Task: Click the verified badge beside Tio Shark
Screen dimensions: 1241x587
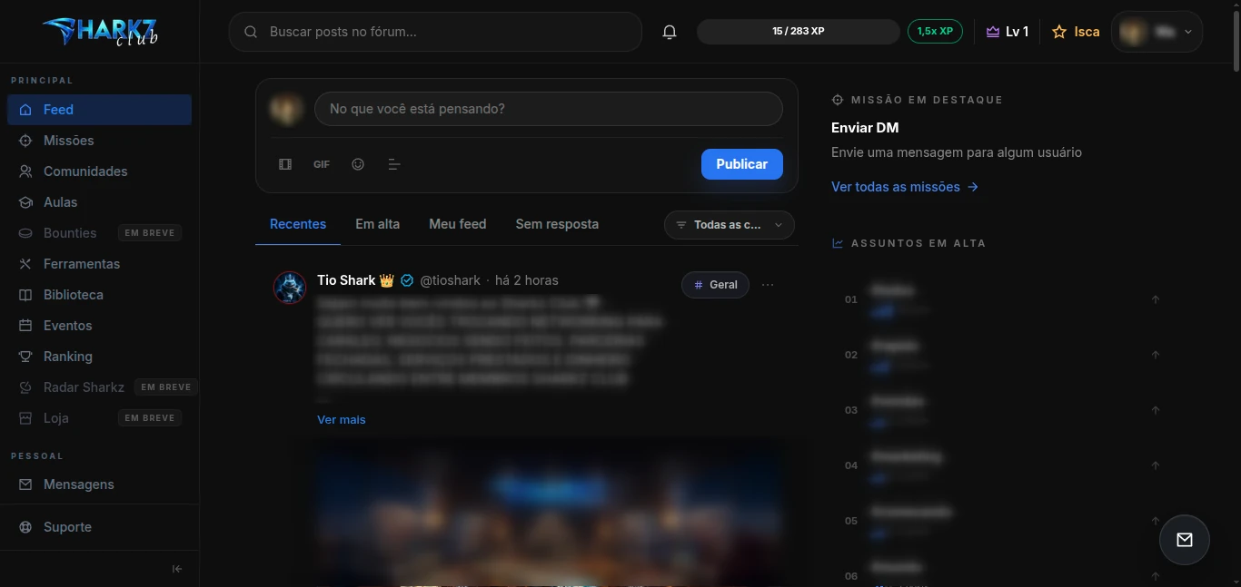Action: (407, 280)
